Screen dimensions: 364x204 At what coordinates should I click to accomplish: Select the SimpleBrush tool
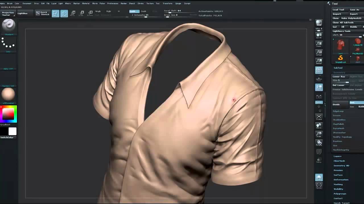340,59
